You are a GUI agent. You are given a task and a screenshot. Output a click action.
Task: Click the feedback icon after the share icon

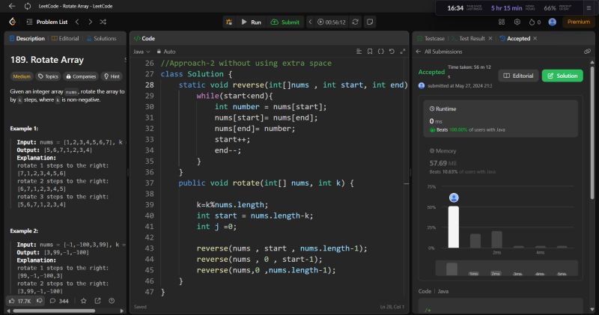(112, 301)
